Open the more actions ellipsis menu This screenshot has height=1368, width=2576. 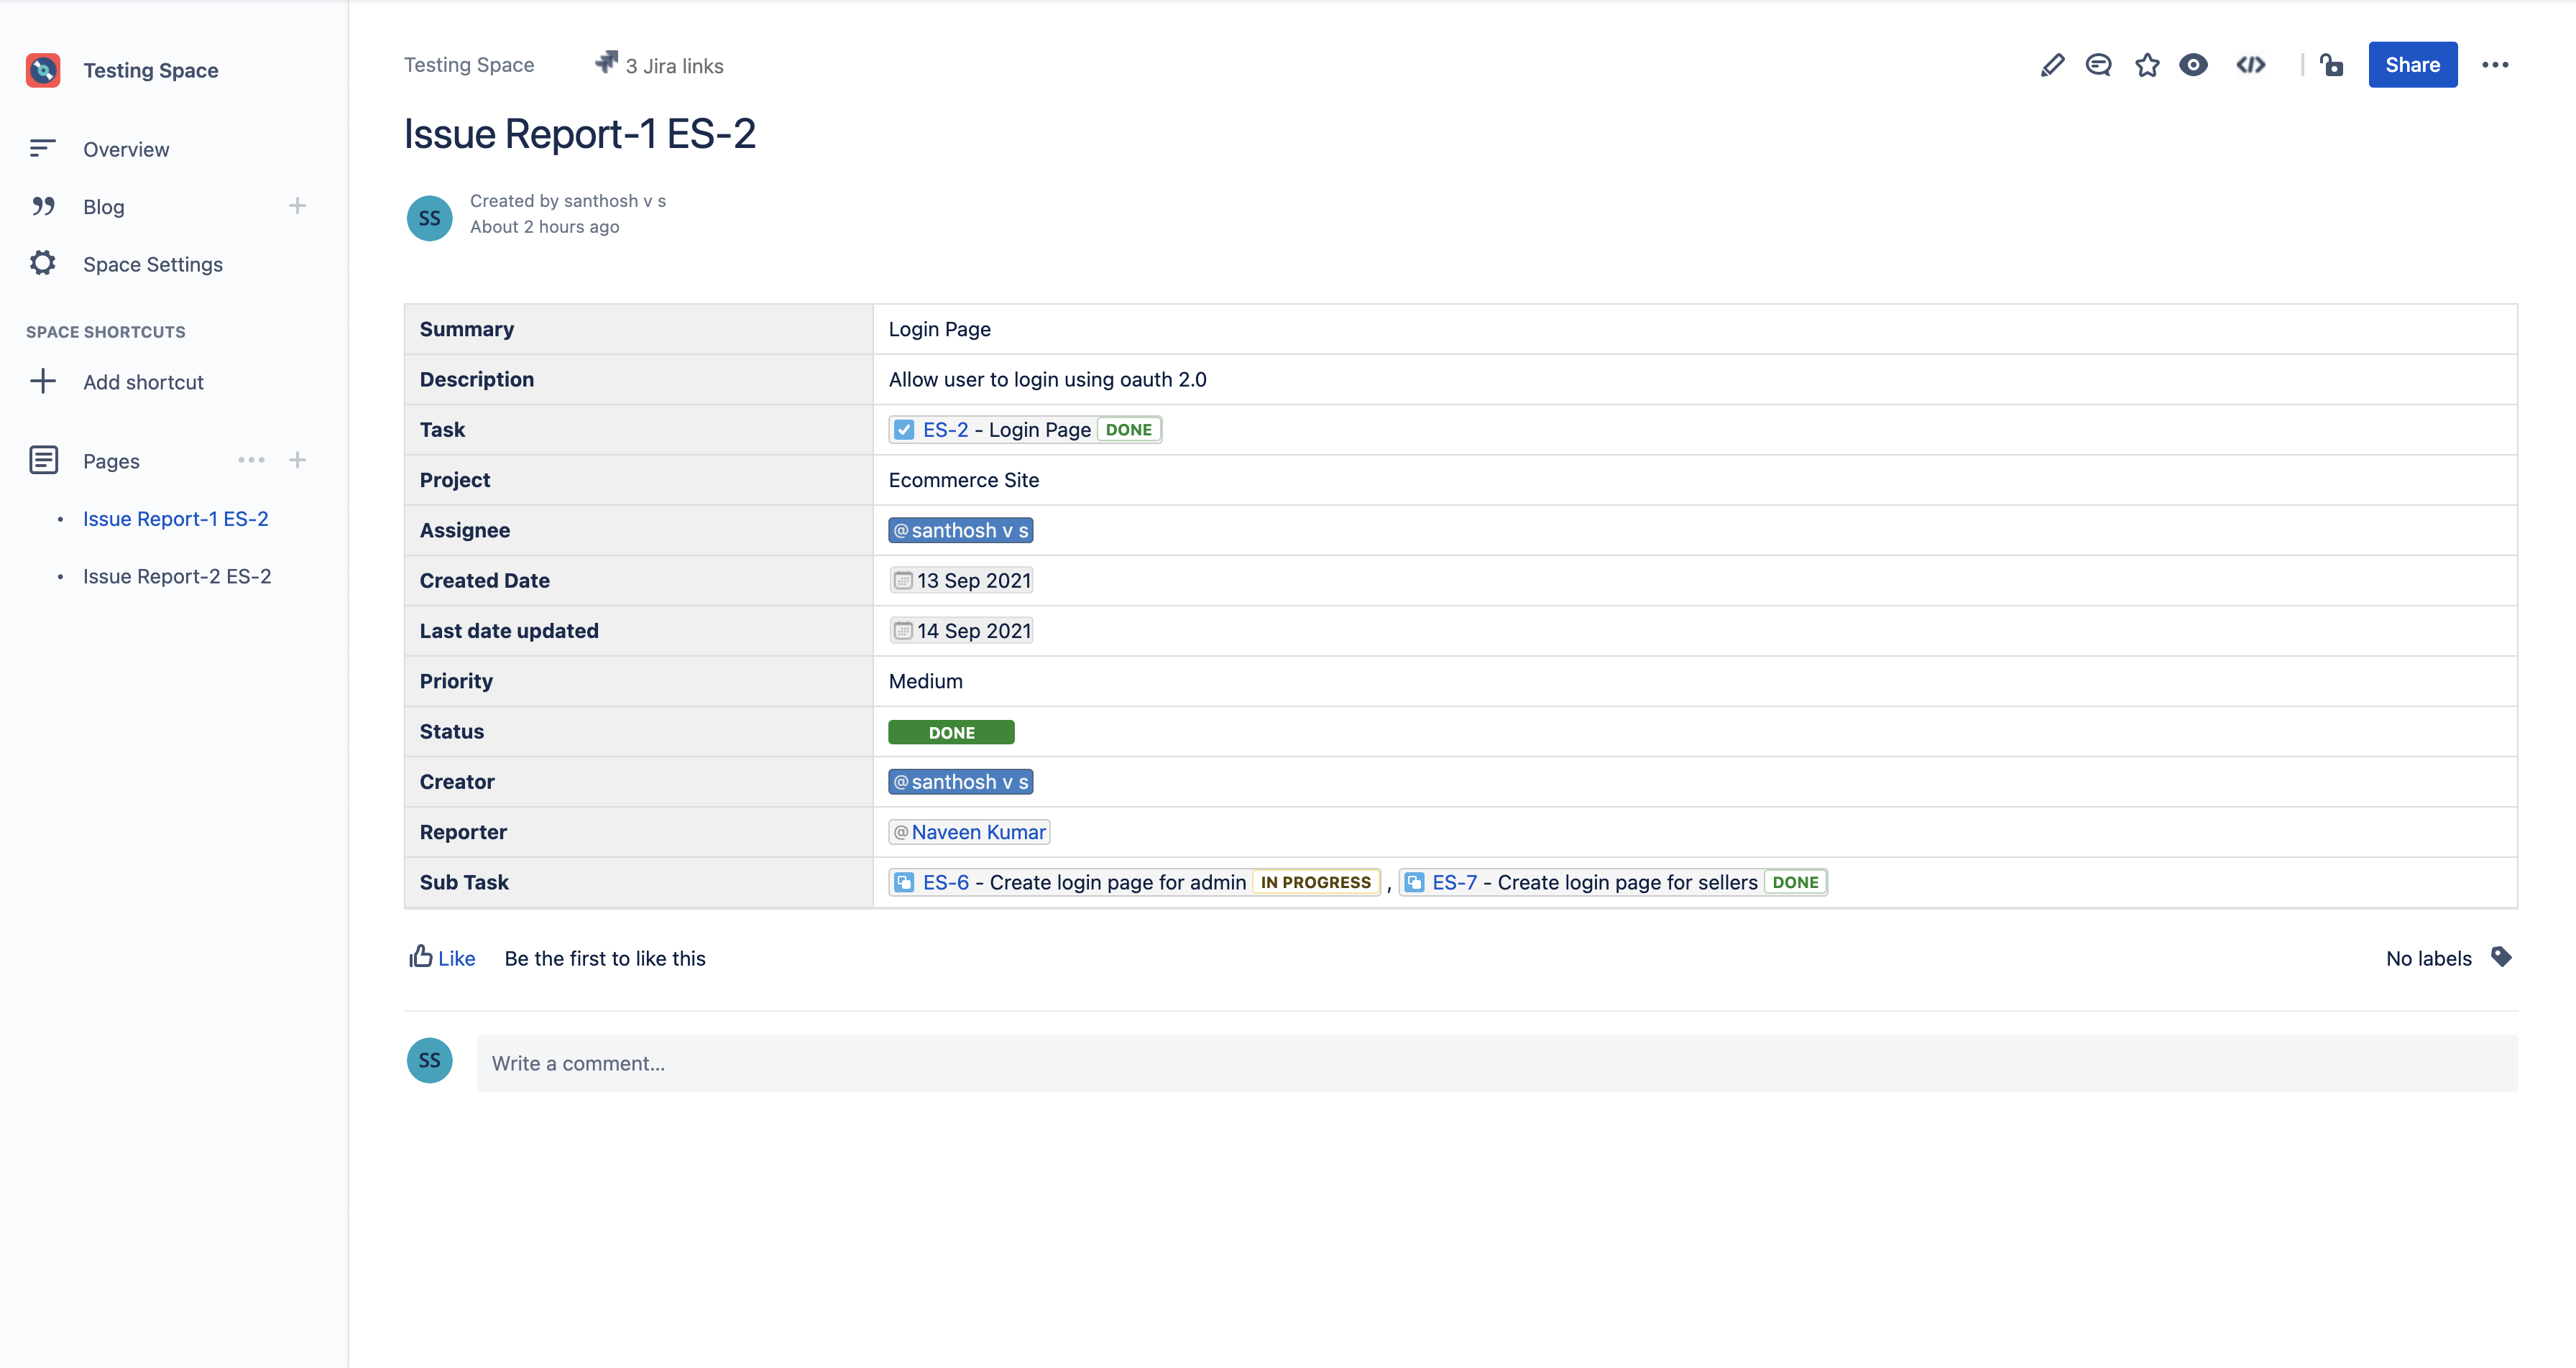tap(2495, 65)
